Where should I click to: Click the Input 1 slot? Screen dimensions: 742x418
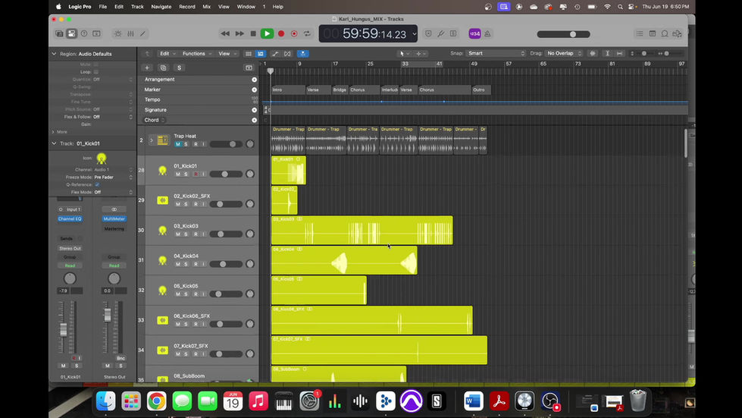70,209
